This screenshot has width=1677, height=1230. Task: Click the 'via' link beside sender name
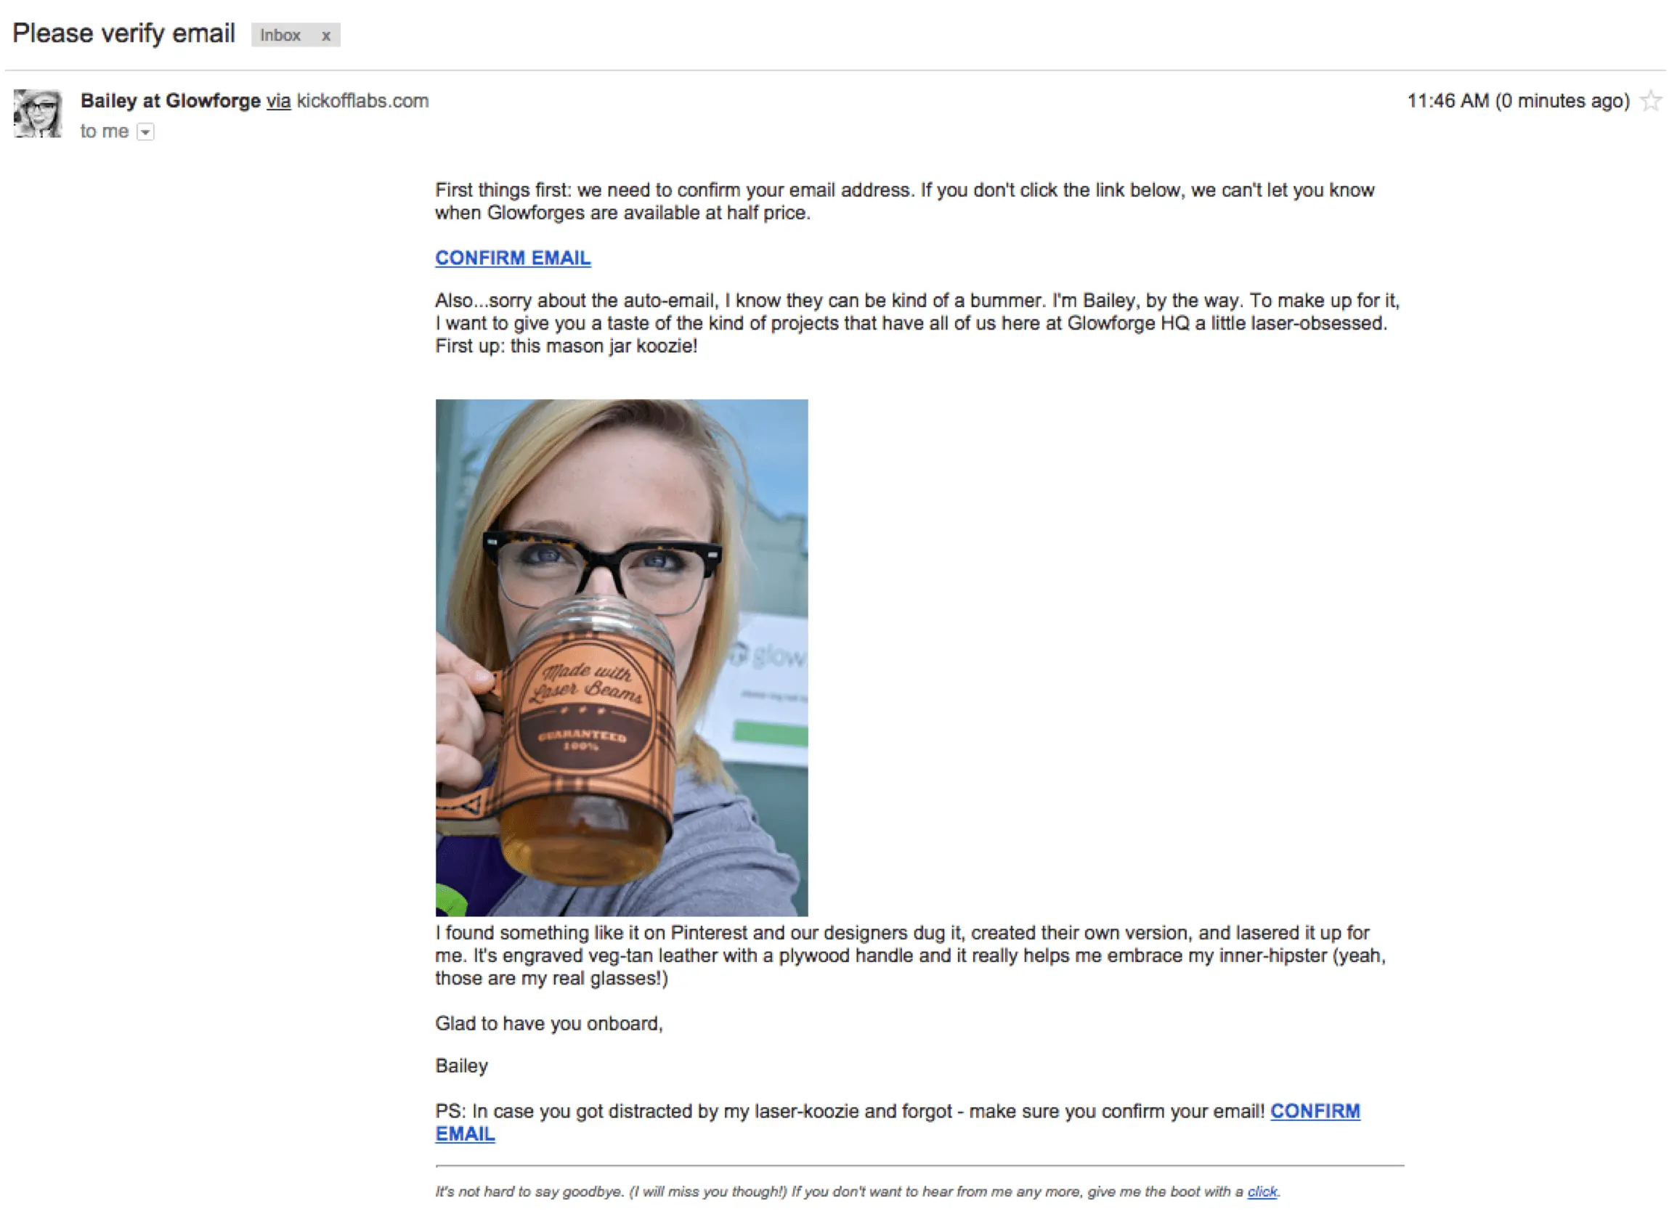coord(278,100)
